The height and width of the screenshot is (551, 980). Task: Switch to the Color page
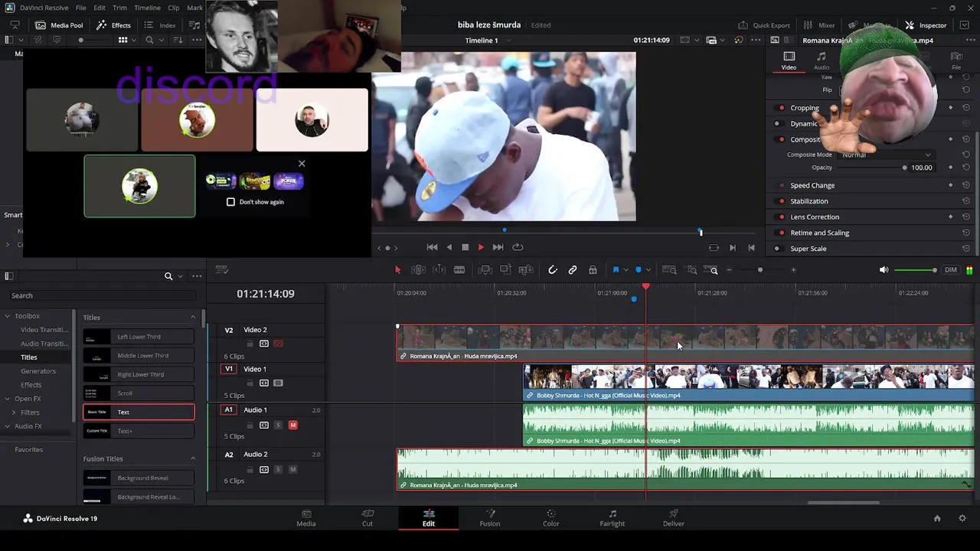click(x=551, y=518)
